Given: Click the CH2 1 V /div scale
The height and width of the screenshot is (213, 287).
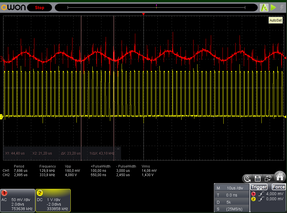Looking at the screenshot, I should [x=53, y=200].
